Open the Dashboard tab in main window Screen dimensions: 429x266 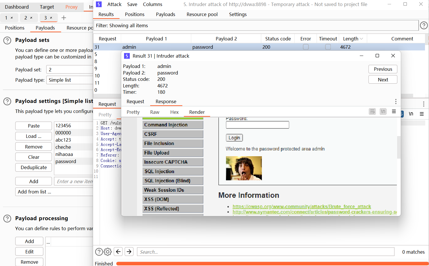(x=17, y=7)
